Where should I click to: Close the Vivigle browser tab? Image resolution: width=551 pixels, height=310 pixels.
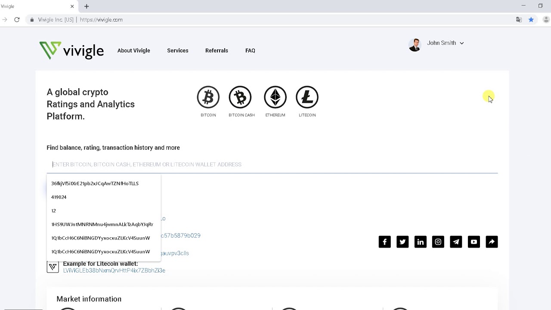[x=72, y=6]
